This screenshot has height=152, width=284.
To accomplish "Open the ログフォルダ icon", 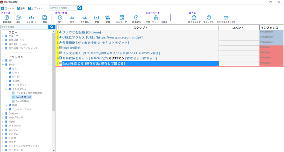I will click(194, 17).
